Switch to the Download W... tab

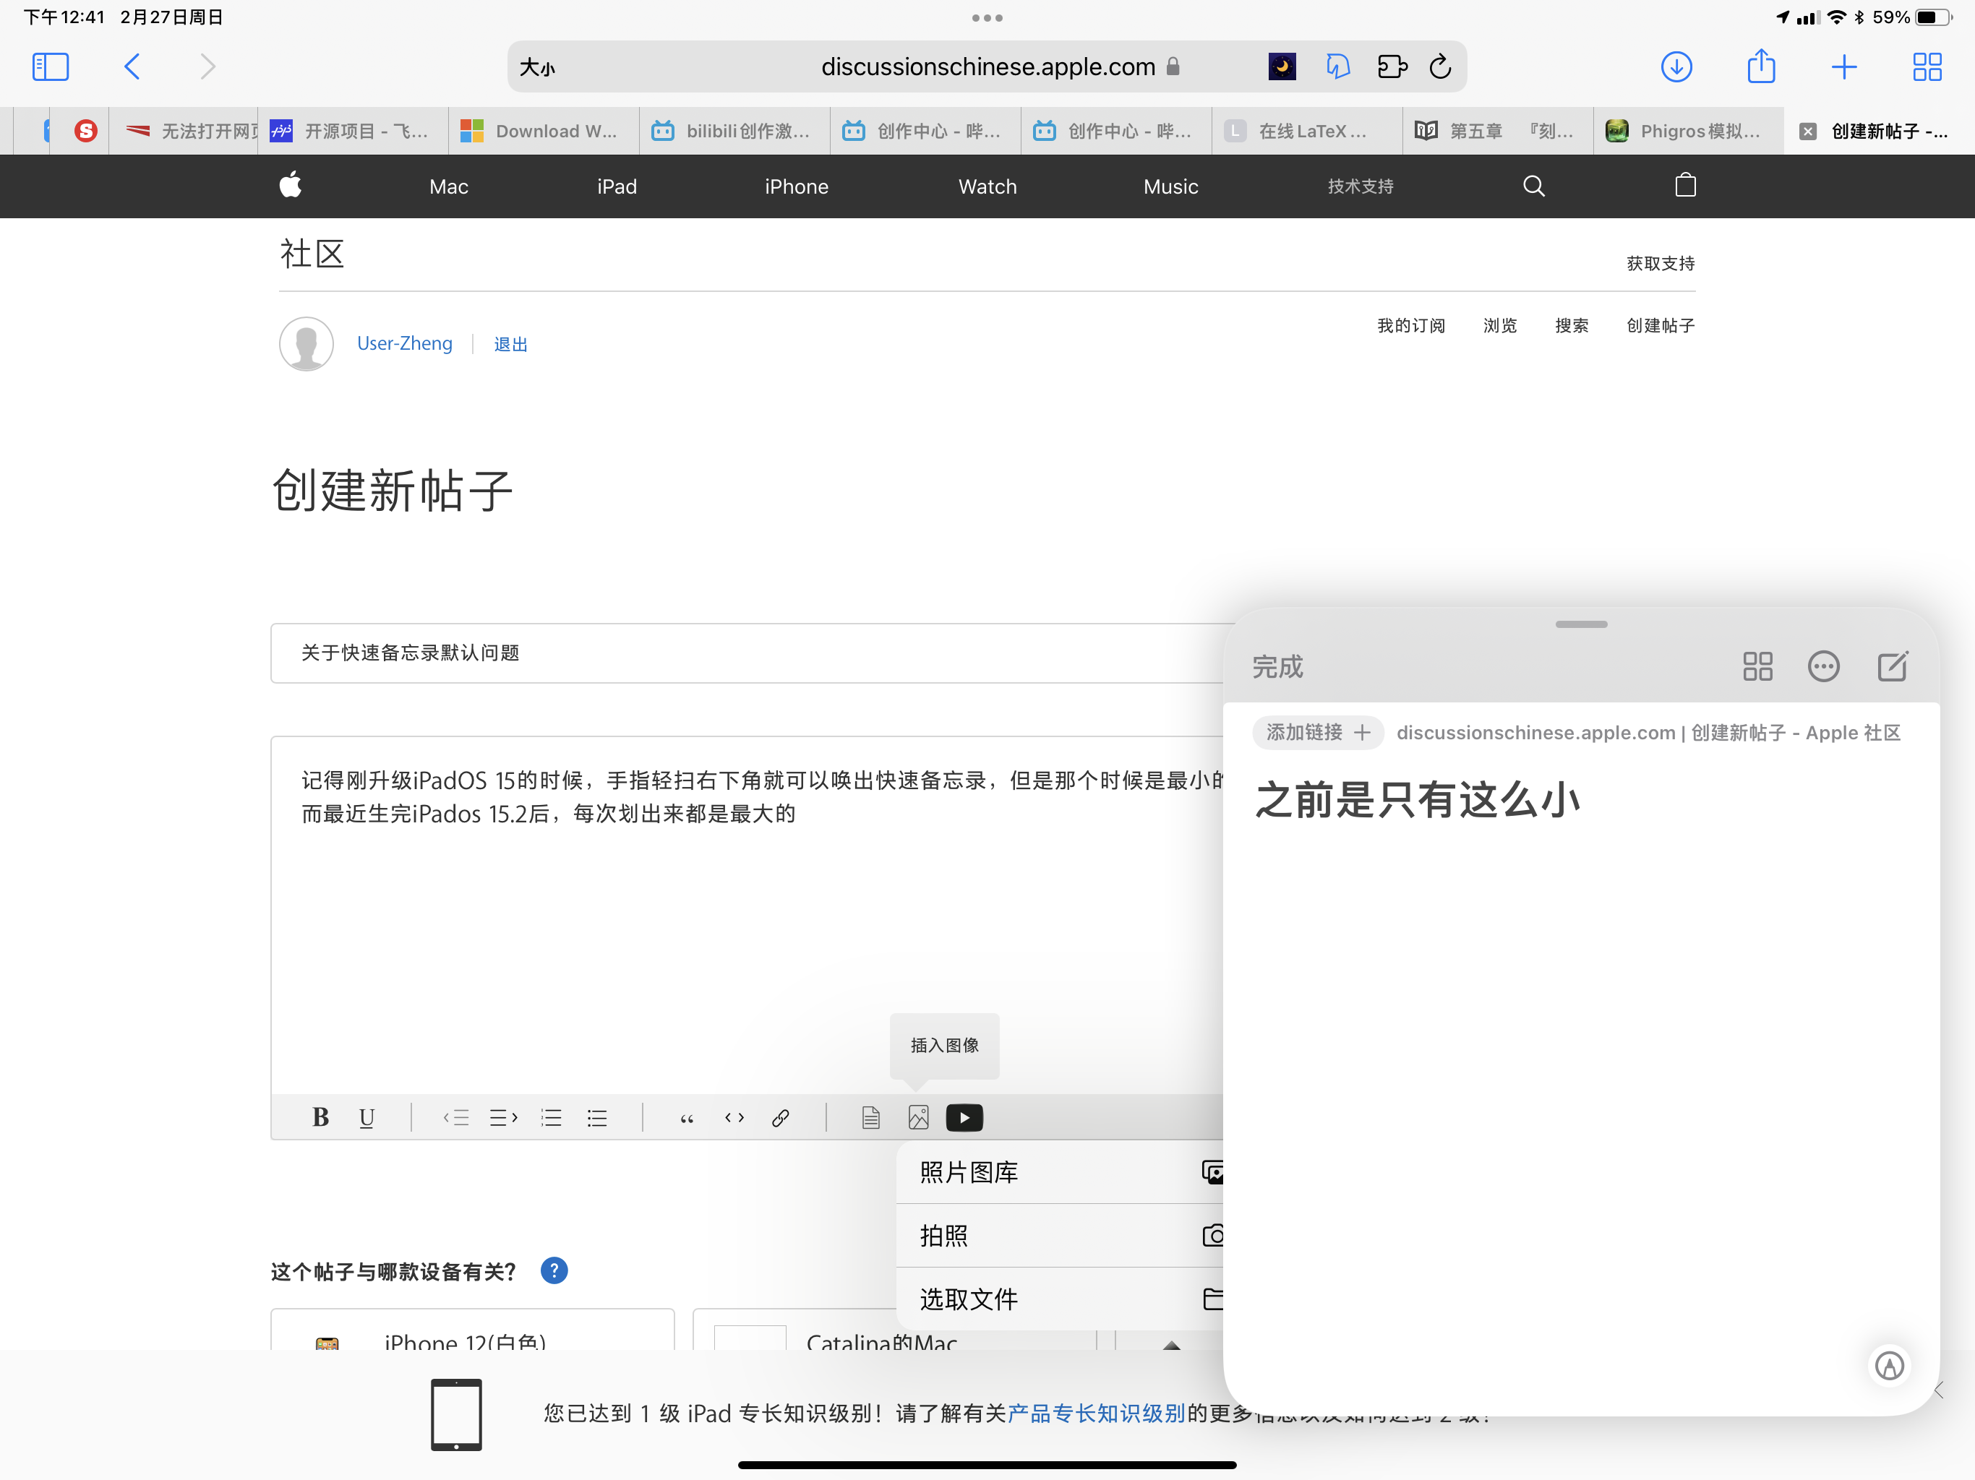point(543,132)
